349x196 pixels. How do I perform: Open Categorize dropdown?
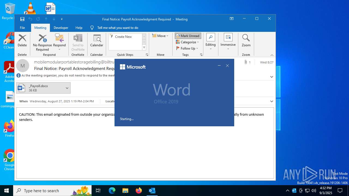click(x=187, y=42)
